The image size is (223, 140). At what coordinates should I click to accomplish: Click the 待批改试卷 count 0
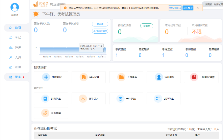[120, 32]
